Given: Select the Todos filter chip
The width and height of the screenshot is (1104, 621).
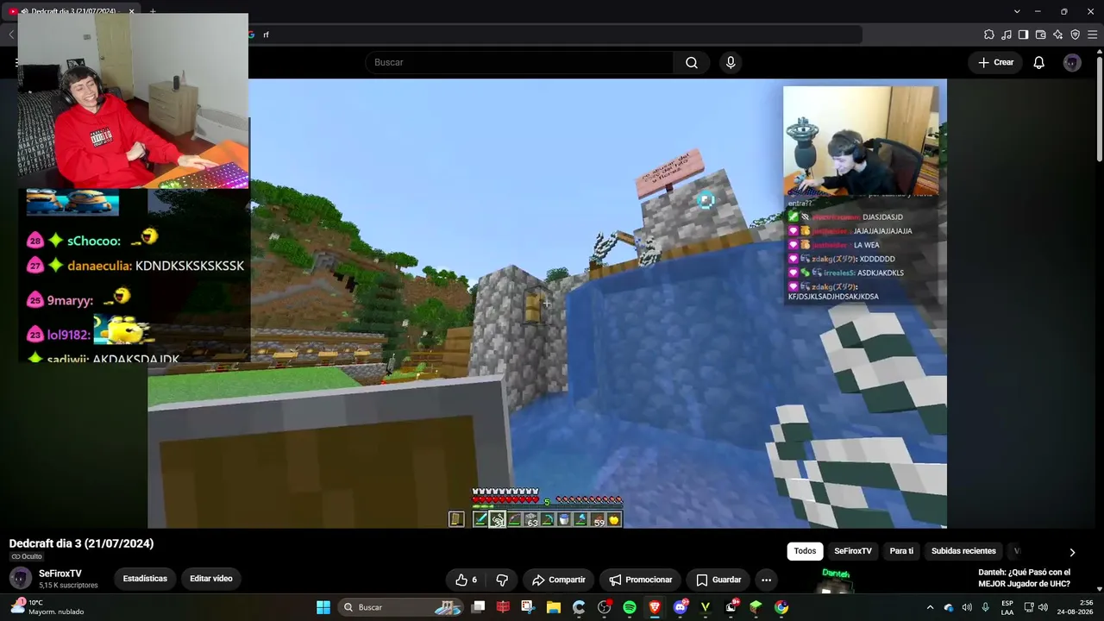Looking at the screenshot, I should pos(805,551).
